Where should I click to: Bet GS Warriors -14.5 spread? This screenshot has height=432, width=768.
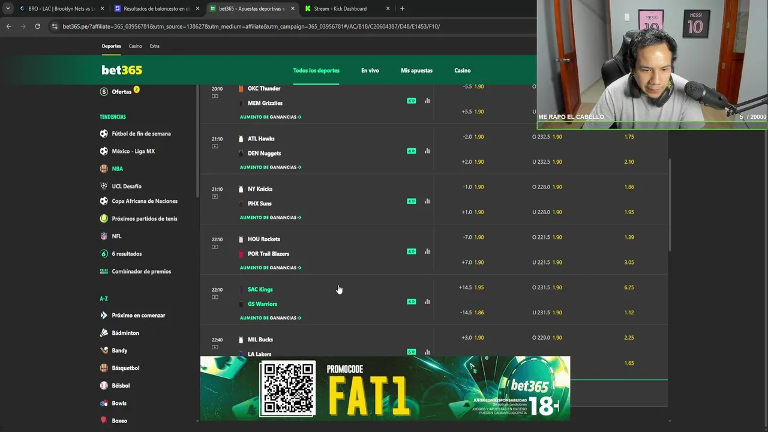point(472,313)
